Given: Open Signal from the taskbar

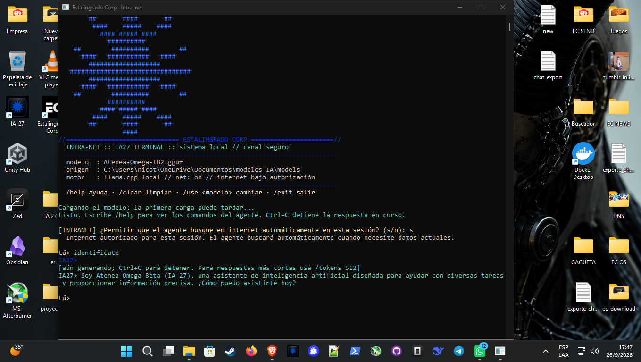Looking at the screenshot, I should click(314, 351).
